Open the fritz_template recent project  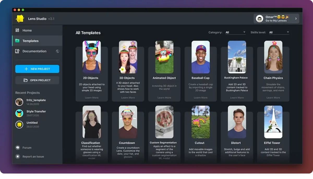(x=36, y=102)
